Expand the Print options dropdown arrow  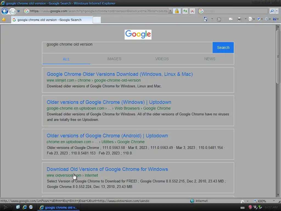[246, 19]
